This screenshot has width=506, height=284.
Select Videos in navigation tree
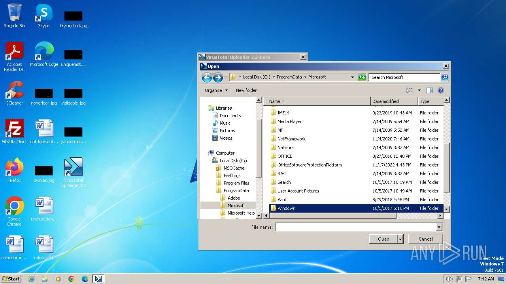[222, 138]
